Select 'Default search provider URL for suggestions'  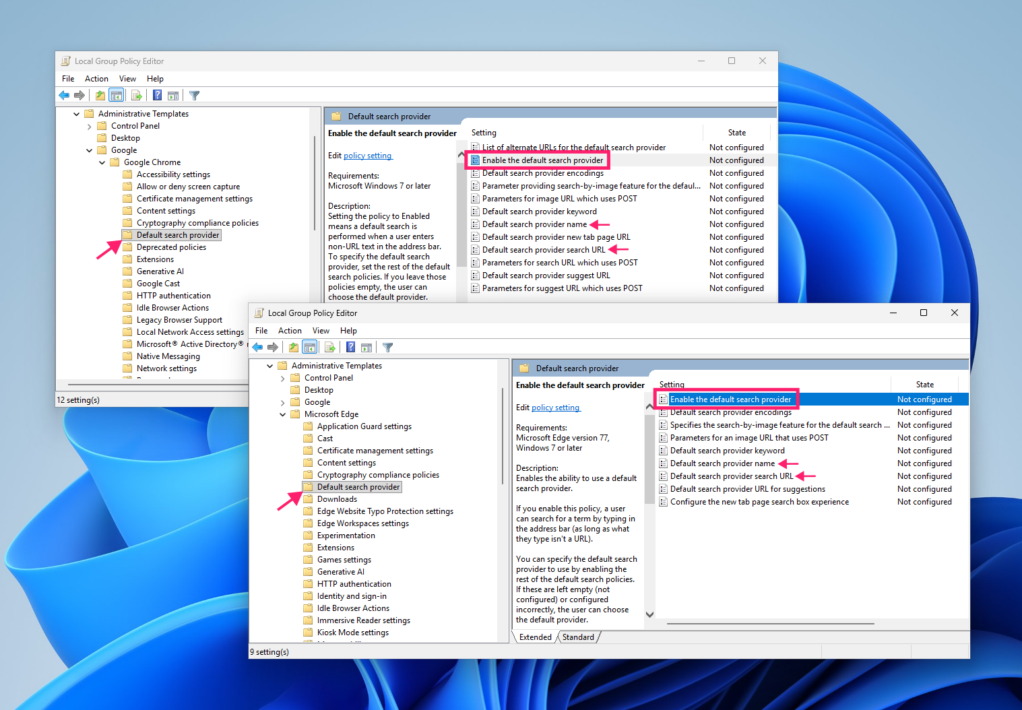pos(747,489)
